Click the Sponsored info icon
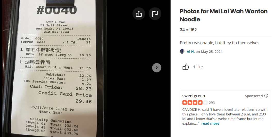The height and width of the screenshot is (137, 278). (266, 96)
